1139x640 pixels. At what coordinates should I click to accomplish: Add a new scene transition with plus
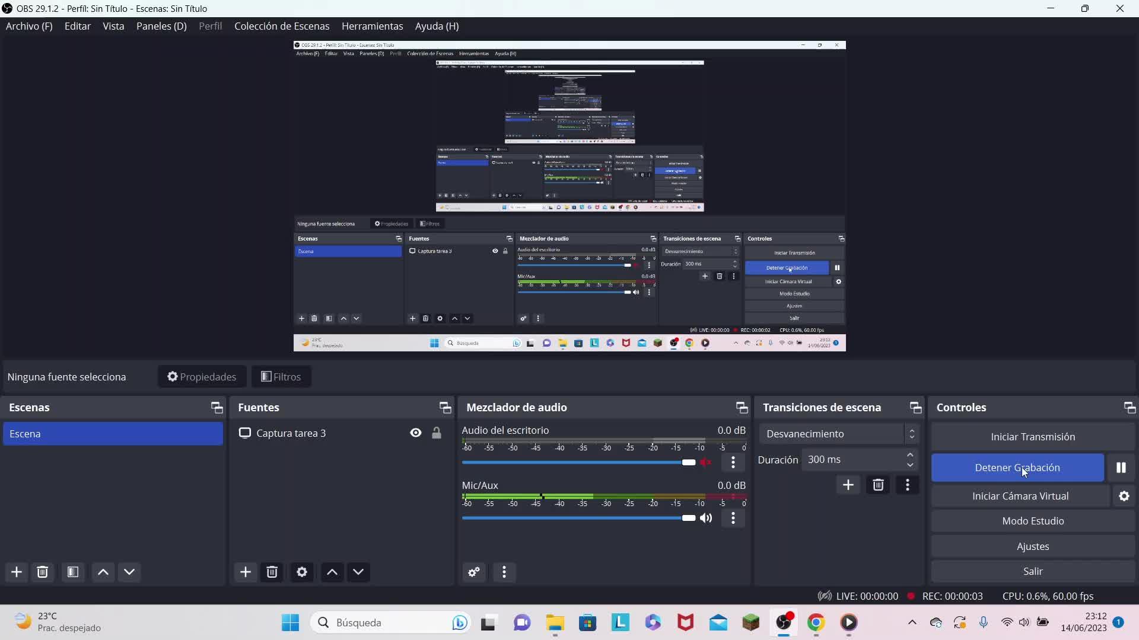pos(848,485)
